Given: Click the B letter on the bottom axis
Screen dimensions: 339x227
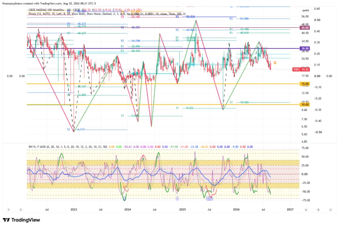Looking at the screenshot, I should coord(318,210).
